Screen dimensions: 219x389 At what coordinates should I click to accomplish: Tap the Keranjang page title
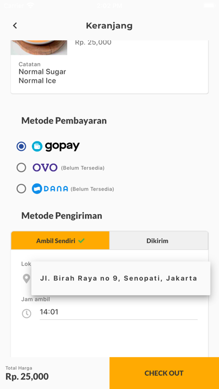coord(109,26)
